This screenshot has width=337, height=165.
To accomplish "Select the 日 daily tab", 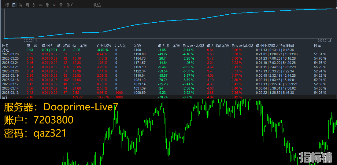I will point(14,5).
